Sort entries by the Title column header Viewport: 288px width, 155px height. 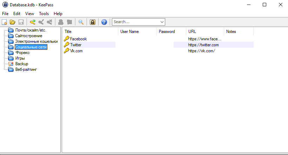coord(90,32)
